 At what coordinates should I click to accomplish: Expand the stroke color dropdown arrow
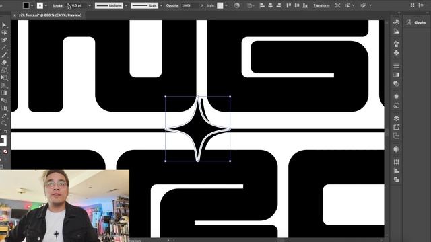point(46,5)
